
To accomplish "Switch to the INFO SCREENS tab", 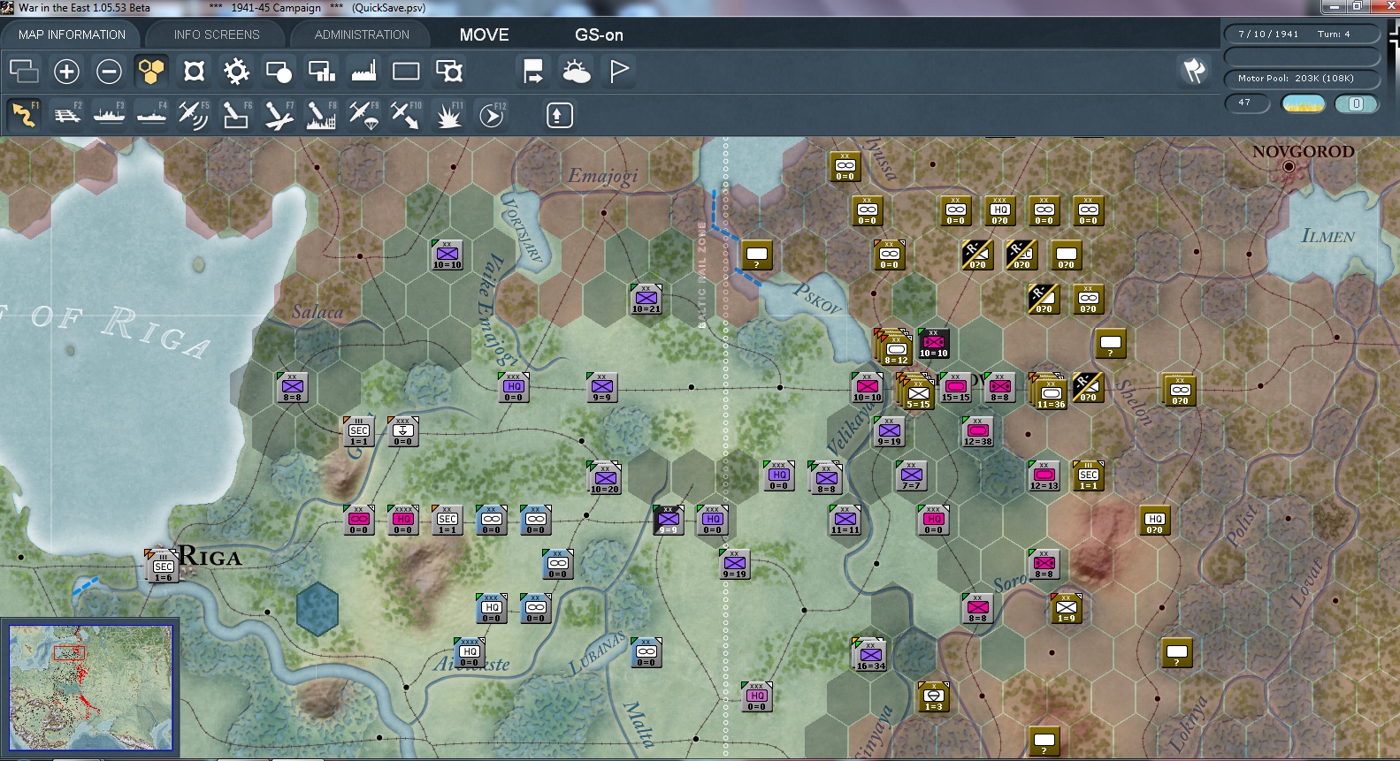I will coord(217,34).
